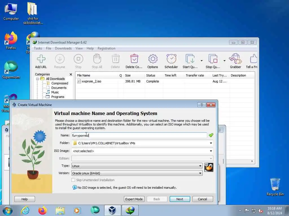The image size is (289, 216).
Task: Check Skip Unattended Installation checkbox
Action: pyautogui.click(x=73, y=180)
